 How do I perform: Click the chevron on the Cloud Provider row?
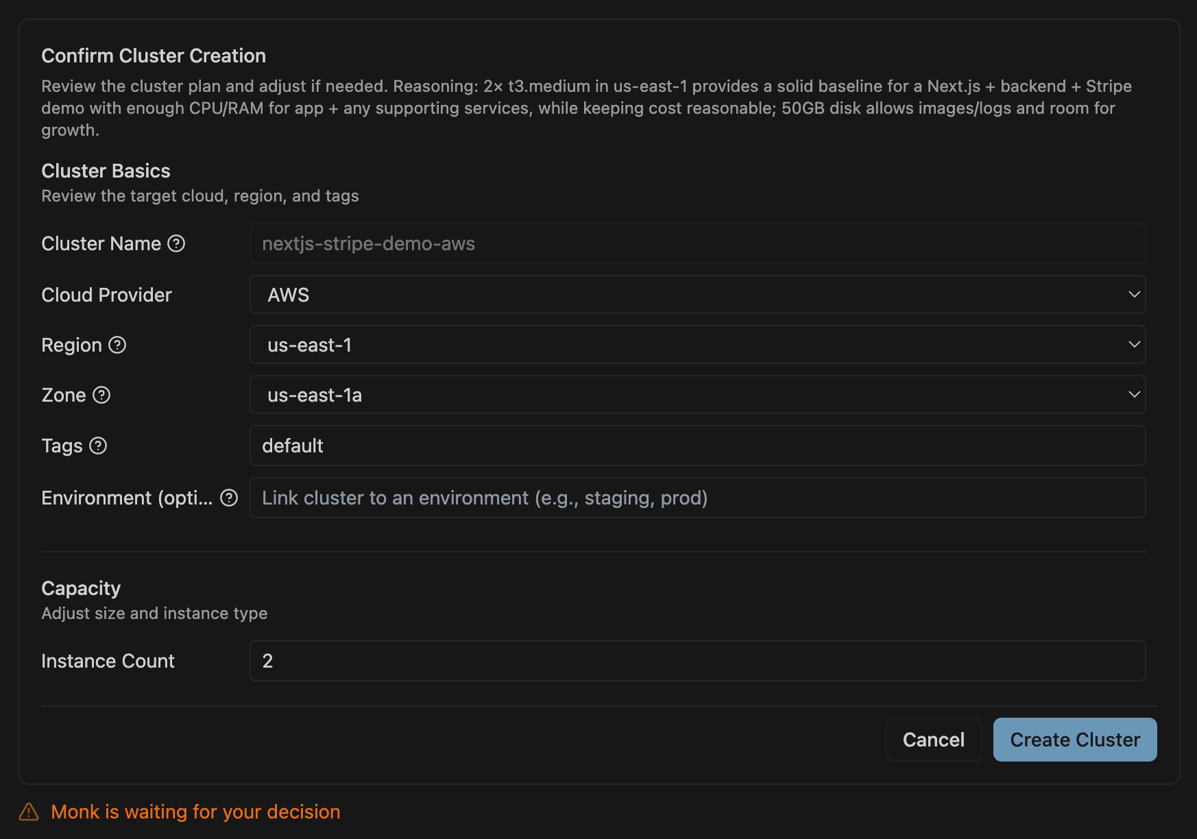pyautogui.click(x=1135, y=295)
